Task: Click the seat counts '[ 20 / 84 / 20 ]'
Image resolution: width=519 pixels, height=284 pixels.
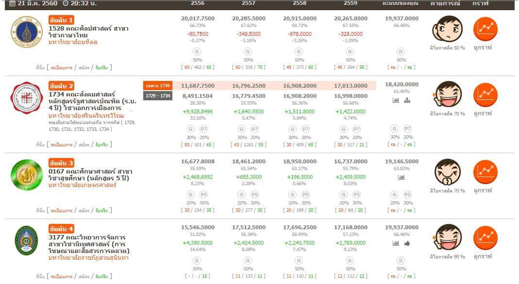Action: point(351,210)
